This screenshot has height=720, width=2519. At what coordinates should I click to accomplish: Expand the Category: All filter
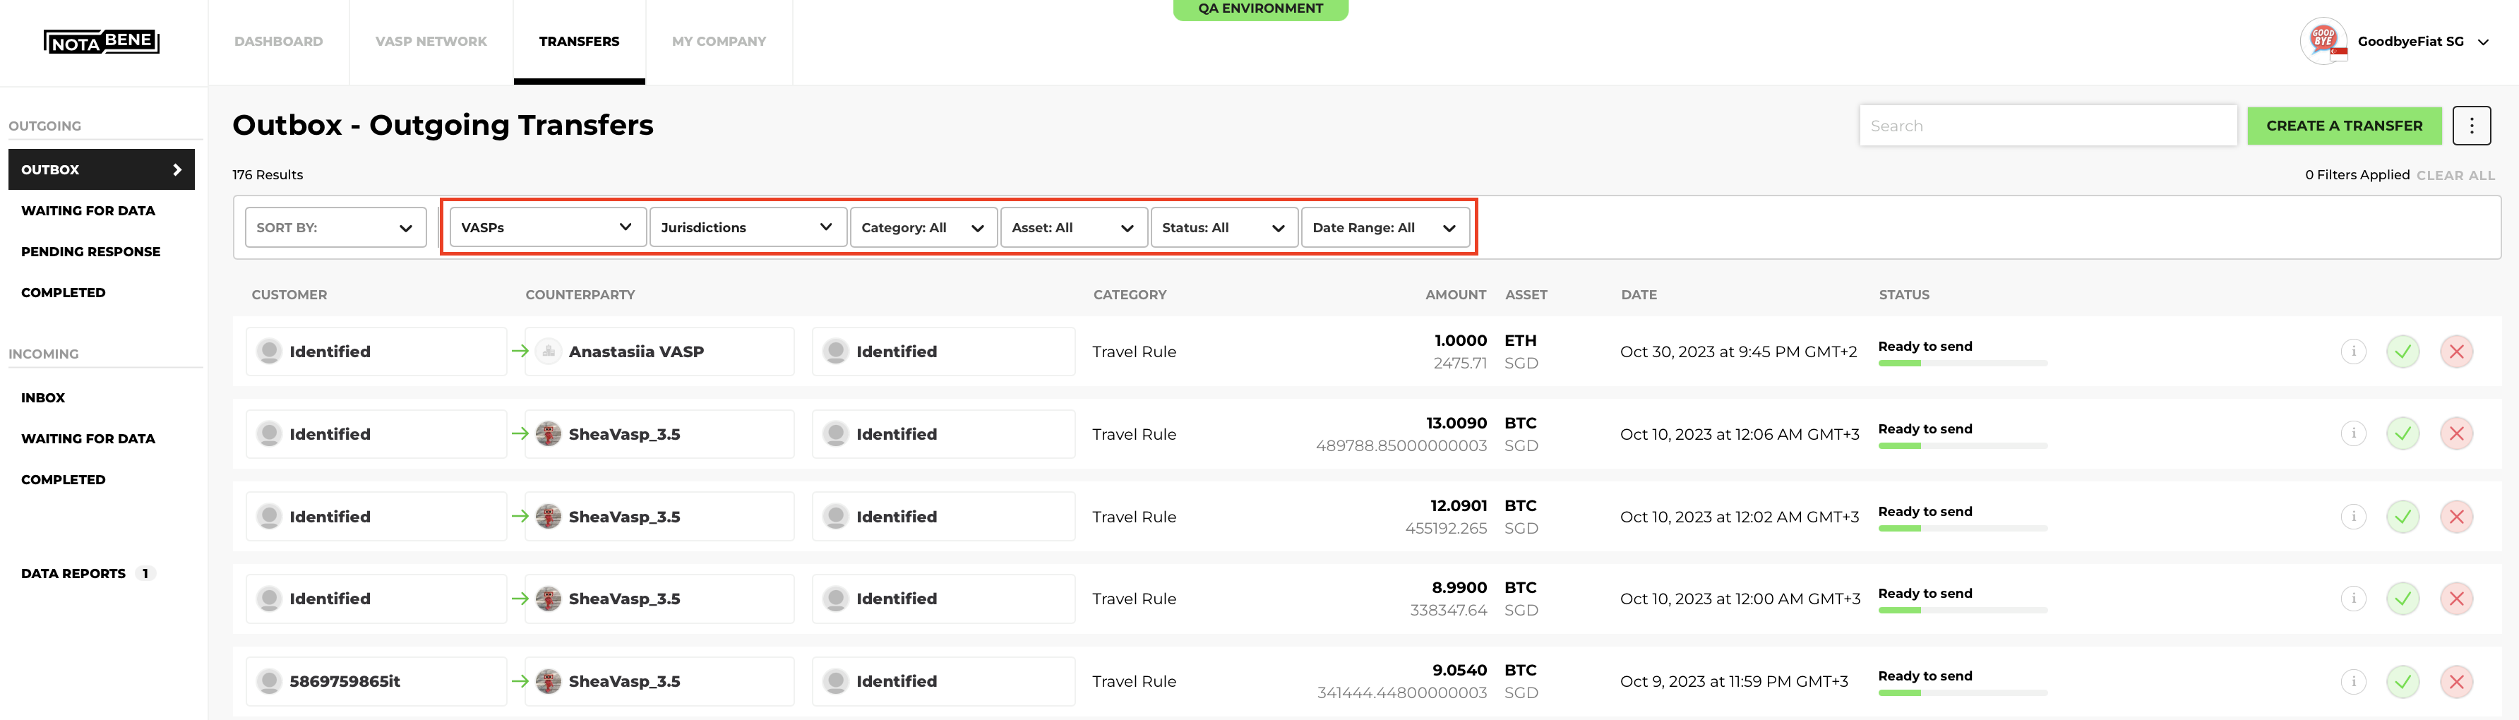point(924,227)
